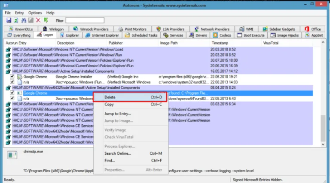Image resolution: width=330 pixels, height=183 pixels.
Task: Open the Image Hijacks tab
Action: click(285, 35)
